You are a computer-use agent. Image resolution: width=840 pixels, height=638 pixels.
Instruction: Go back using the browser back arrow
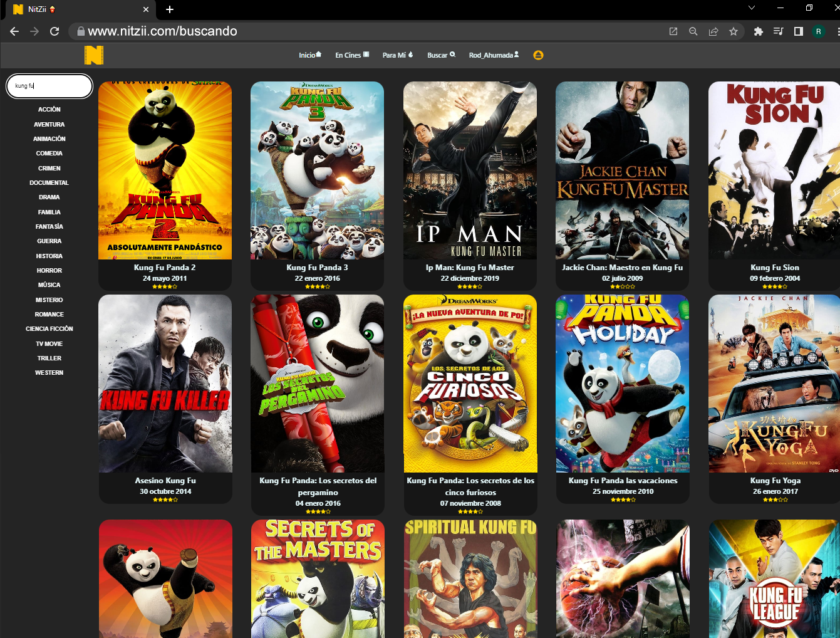[x=14, y=31]
